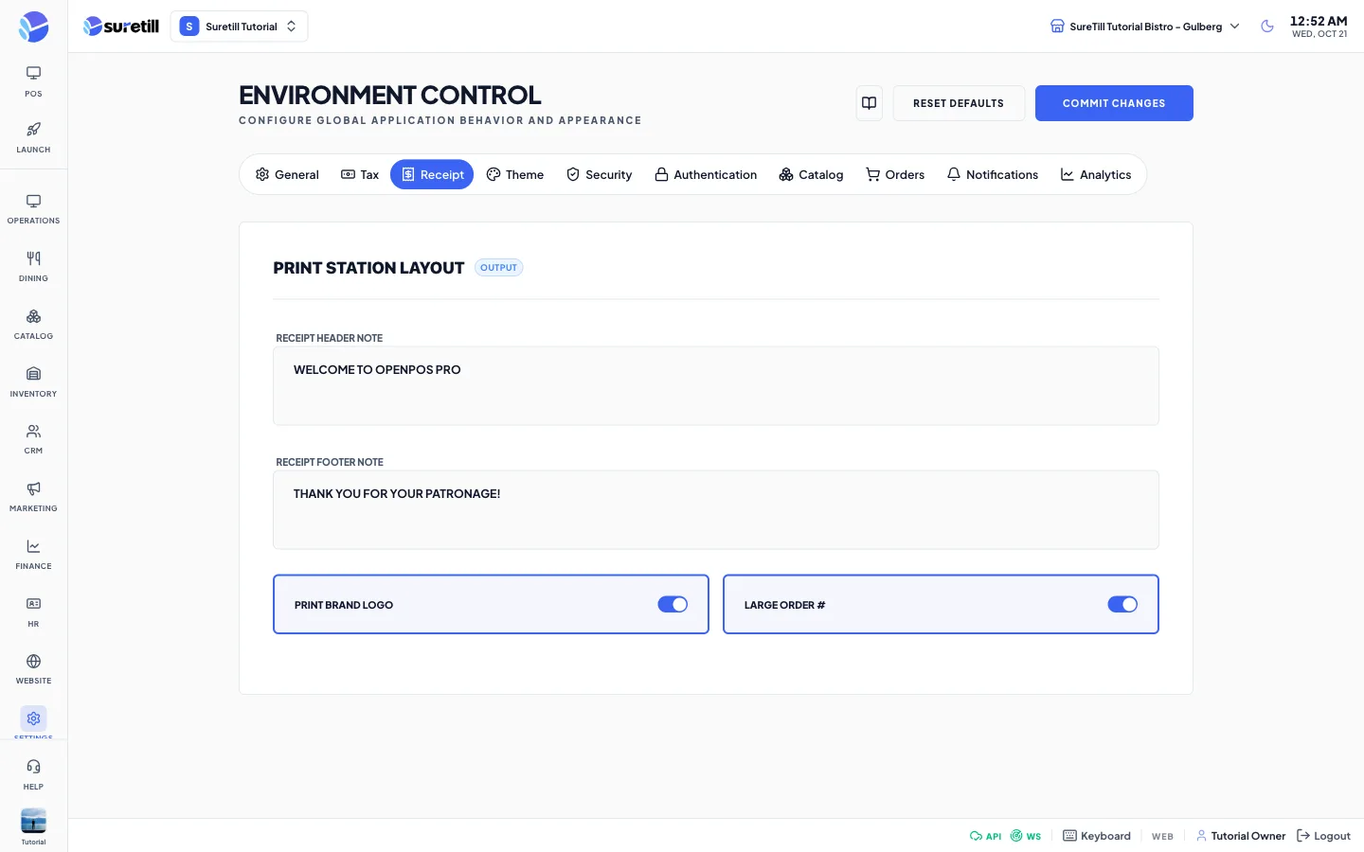Click the Tutorial profile thumbnail
Screen dimensions: 1364x852
click(33, 821)
